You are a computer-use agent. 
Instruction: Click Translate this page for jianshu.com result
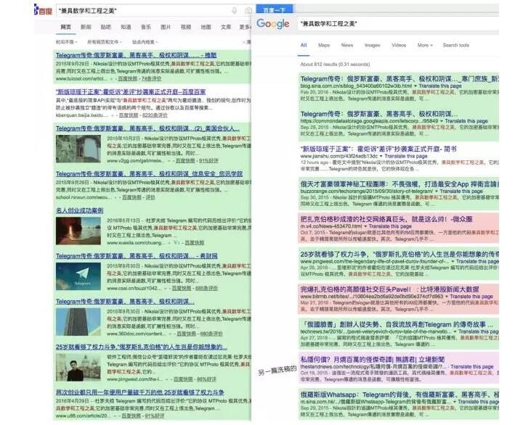[406, 156]
